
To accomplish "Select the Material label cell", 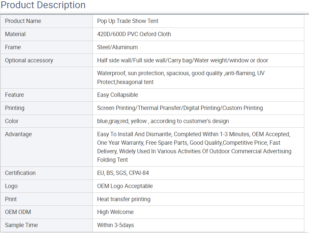I will [46, 34].
